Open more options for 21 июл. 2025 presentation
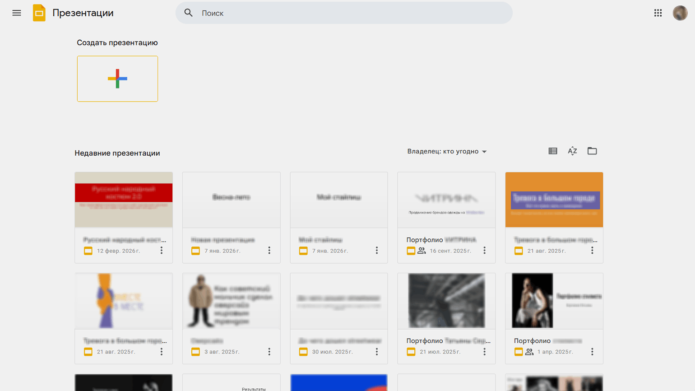The width and height of the screenshot is (695, 391). click(x=484, y=352)
